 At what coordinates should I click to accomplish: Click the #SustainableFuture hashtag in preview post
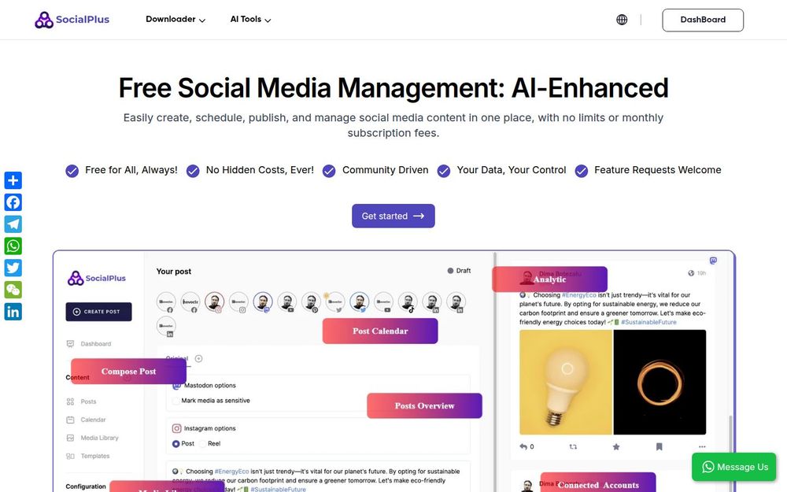click(648, 322)
